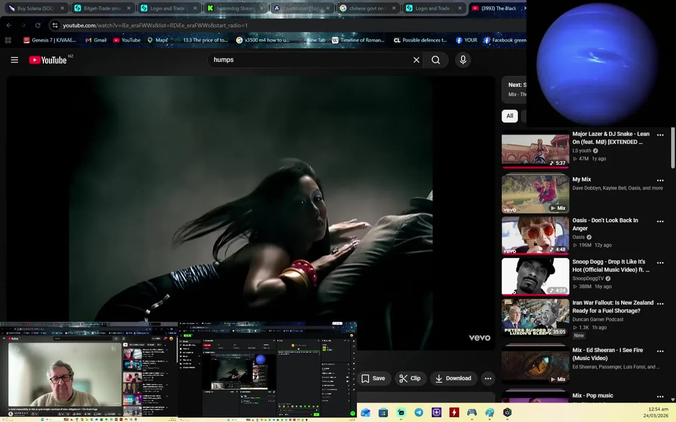This screenshot has height=422, width=676.
Task: Switch to the 'Buy Solana (SOL)' tab
Action: 35,8
